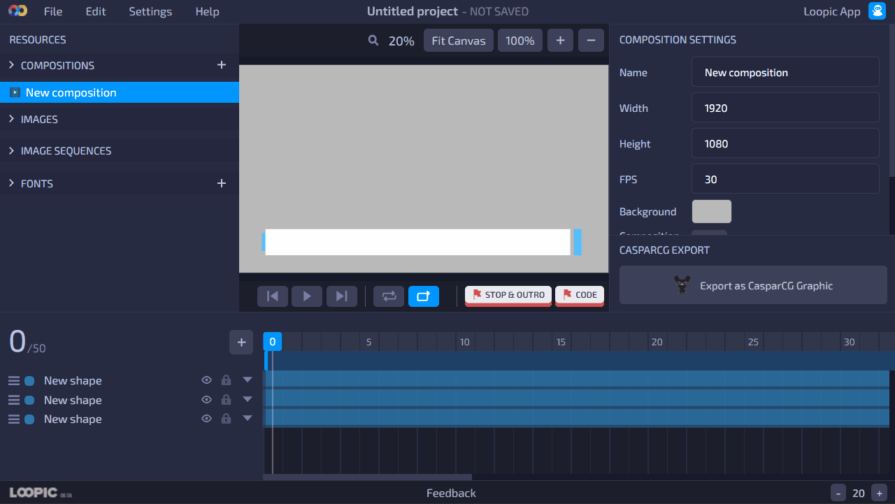Jump to first frame button

(273, 296)
